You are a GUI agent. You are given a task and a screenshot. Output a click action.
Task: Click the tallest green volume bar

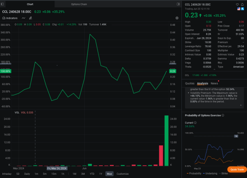coord(166,140)
